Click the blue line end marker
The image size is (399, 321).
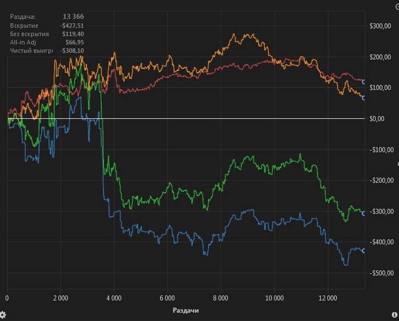pos(364,251)
